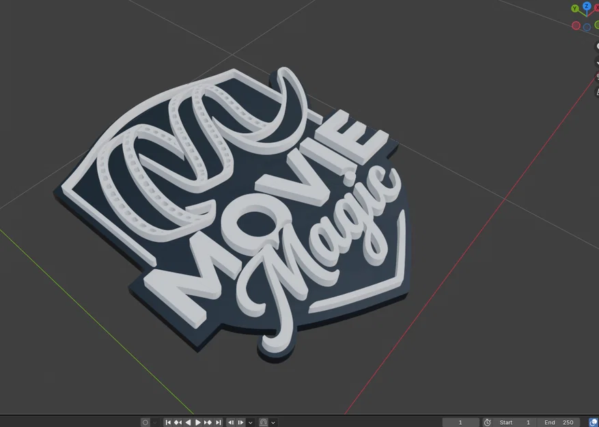Toggle the preview range clock icon
Screen dimensions: 599x427
[487, 422]
